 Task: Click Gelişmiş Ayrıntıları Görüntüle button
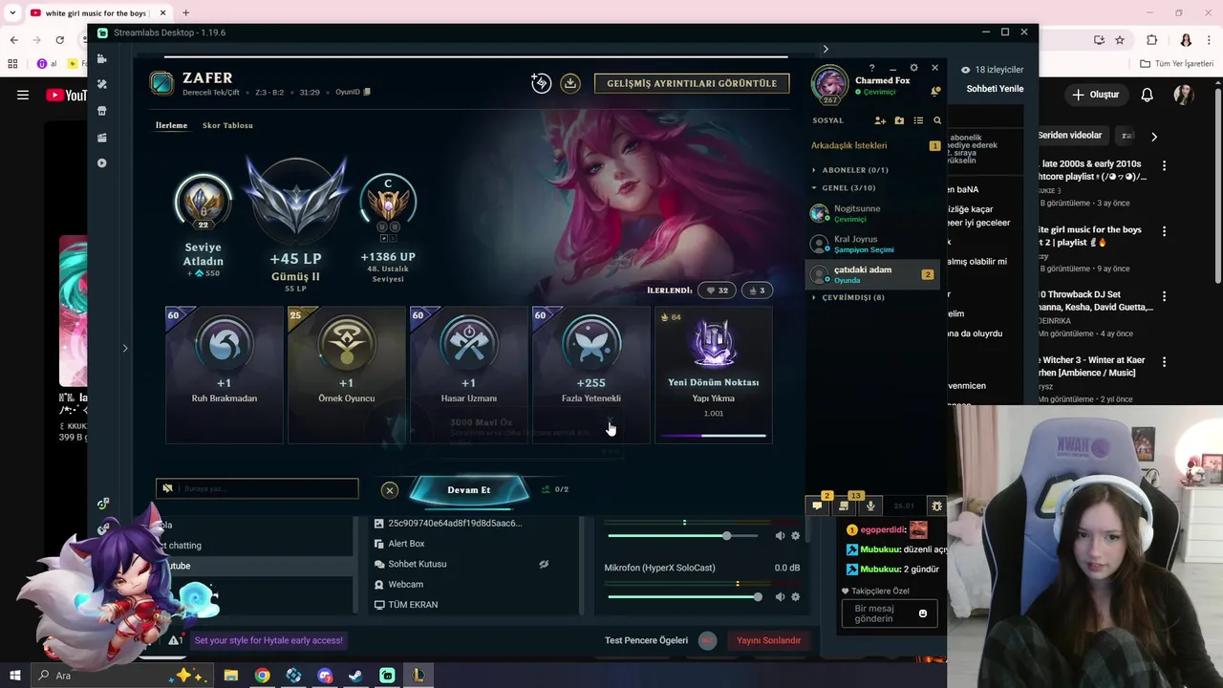(692, 83)
